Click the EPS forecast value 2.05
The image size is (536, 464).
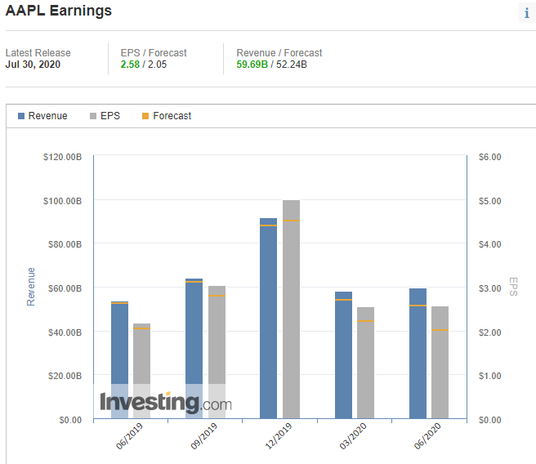[x=157, y=65]
